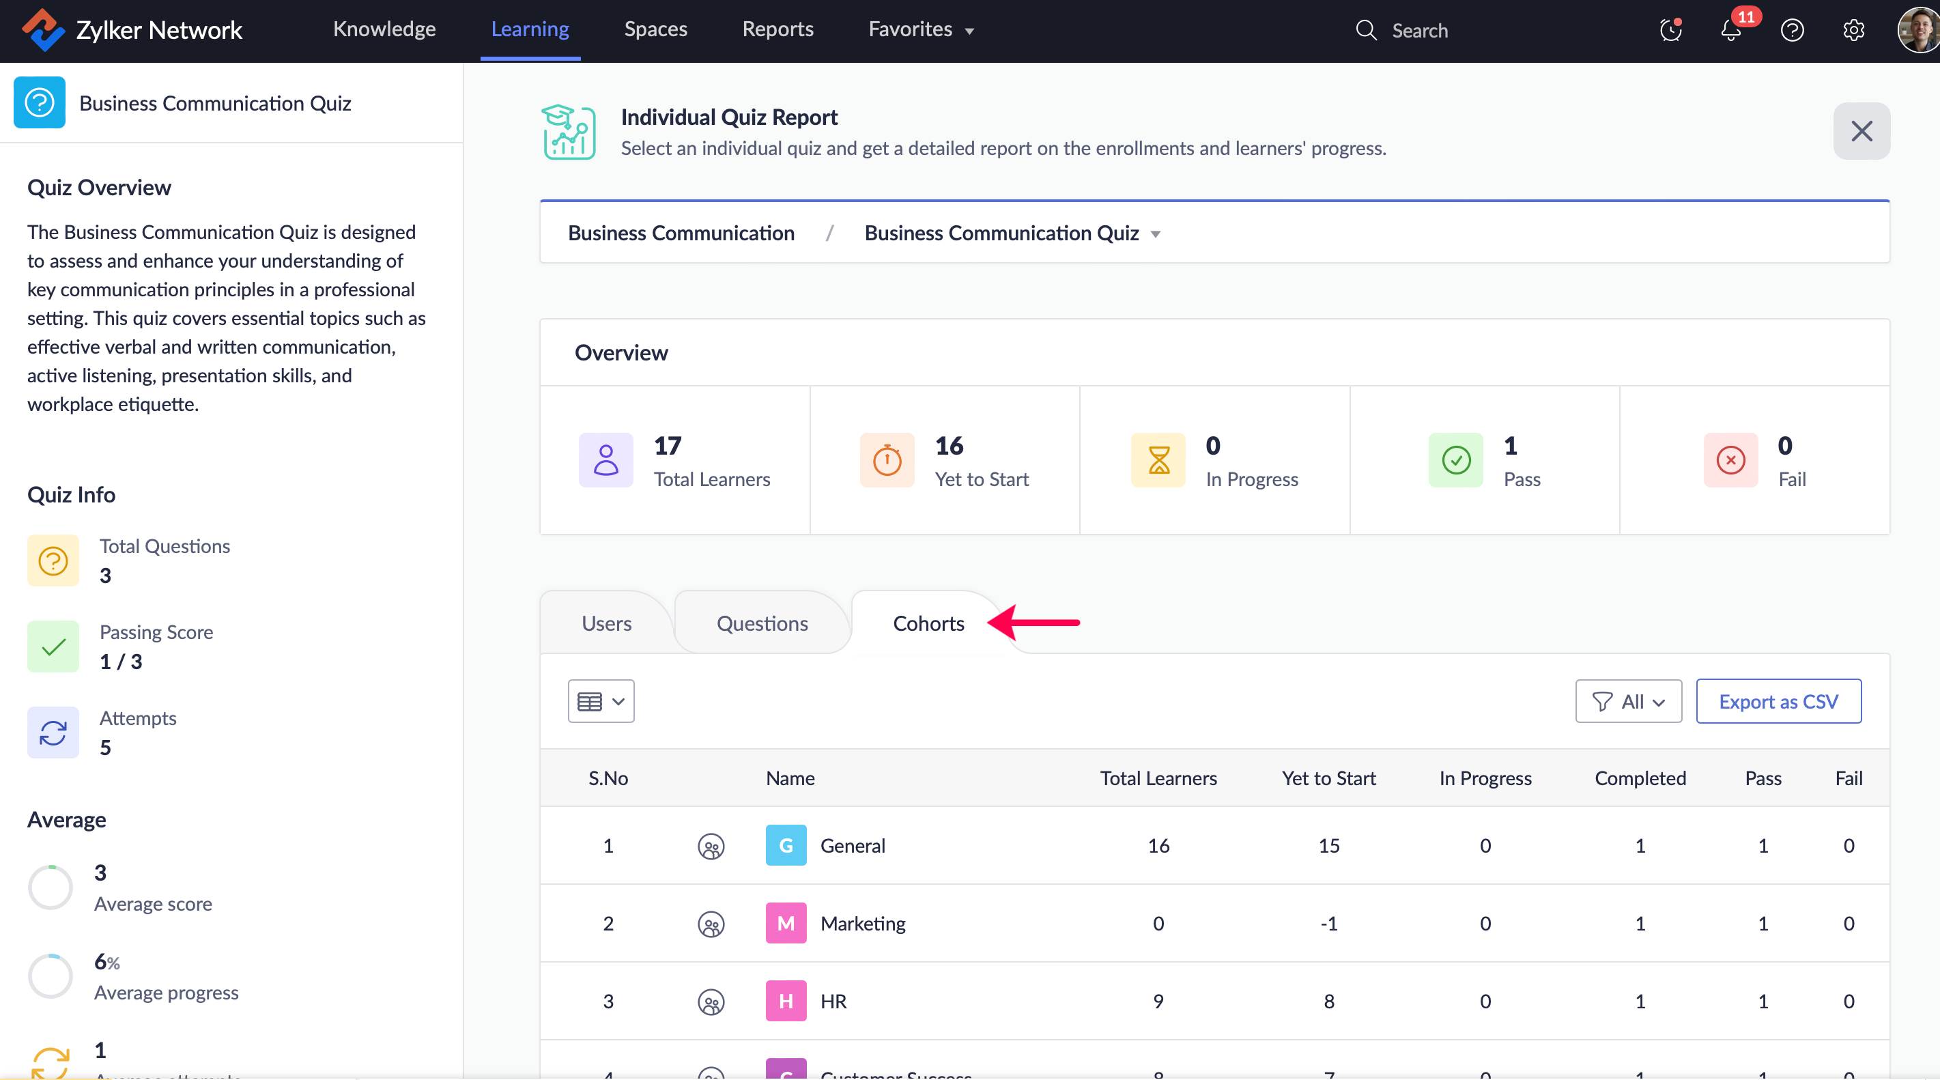Click the Business Communication breadcrumb link

[x=681, y=233]
